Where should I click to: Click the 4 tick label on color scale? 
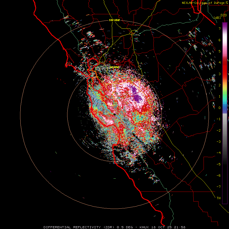tap(220, 63)
